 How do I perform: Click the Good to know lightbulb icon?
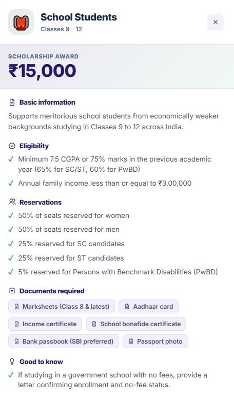12,362
